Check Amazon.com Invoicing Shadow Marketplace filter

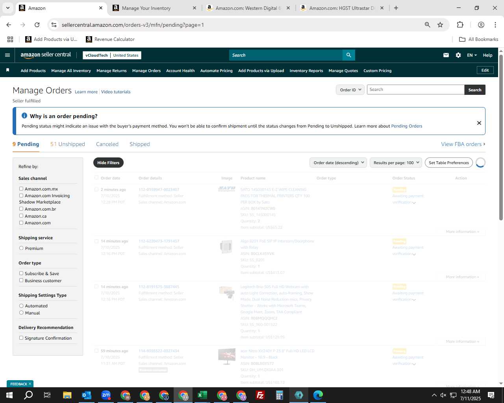[21, 196]
